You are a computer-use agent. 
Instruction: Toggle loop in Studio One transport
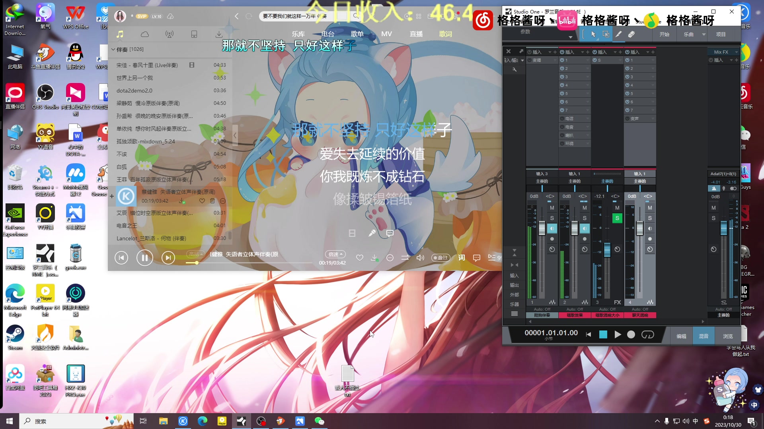click(648, 334)
